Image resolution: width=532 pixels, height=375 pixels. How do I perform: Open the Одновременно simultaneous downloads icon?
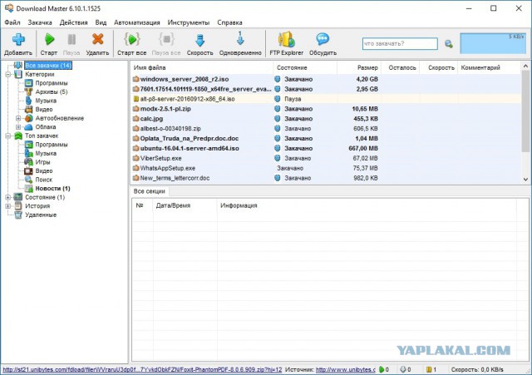click(240, 38)
